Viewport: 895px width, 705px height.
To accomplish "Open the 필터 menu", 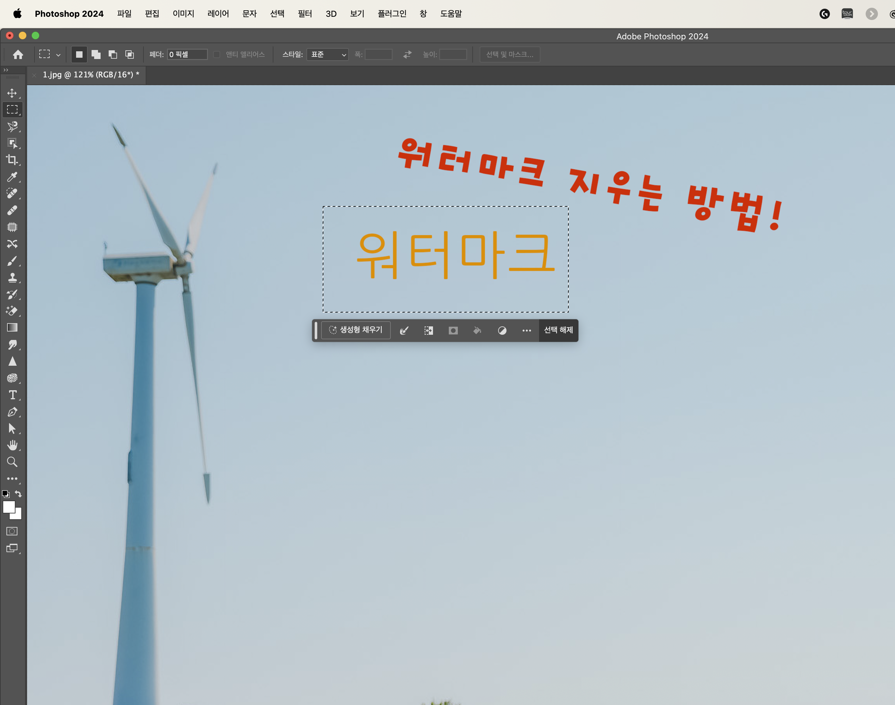I will [305, 14].
